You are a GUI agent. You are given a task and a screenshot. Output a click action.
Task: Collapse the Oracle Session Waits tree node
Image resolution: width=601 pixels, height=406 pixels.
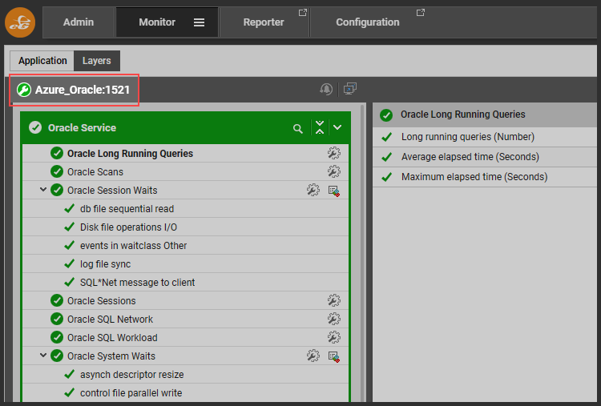(x=43, y=190)
